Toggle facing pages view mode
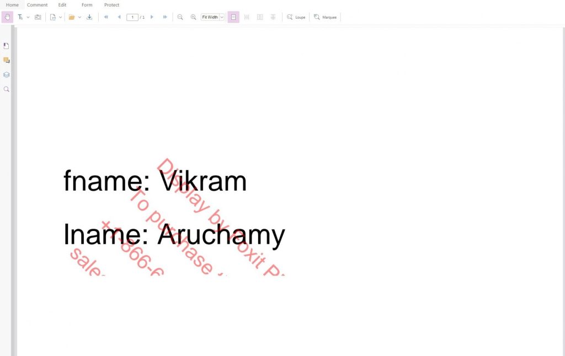 pos(260,17)
